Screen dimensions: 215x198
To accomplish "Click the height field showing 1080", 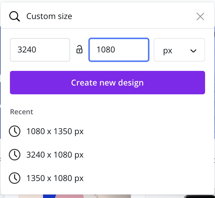I will pyautogui.click(x=119, y=50).
